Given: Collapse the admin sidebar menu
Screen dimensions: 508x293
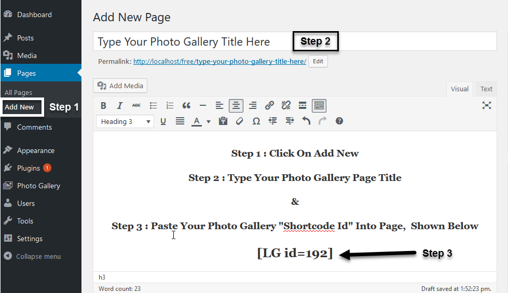Looking at the screenshot, I should click(41, 256).
